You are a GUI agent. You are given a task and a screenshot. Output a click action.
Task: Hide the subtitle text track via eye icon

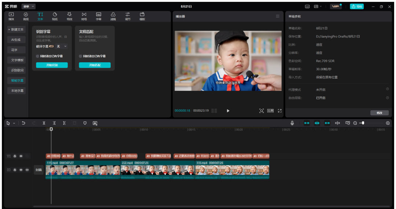21,156
